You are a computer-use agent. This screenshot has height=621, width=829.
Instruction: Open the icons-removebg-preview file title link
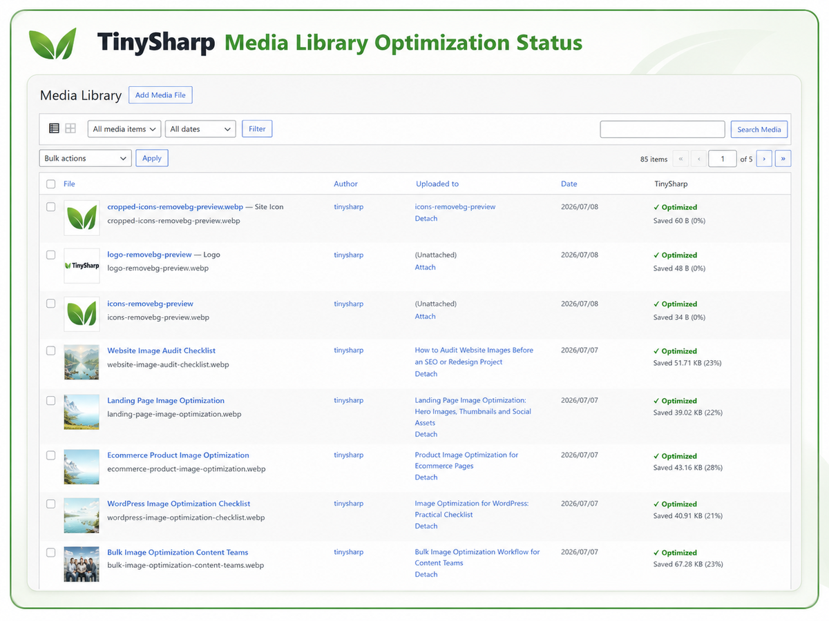point(150,304)
